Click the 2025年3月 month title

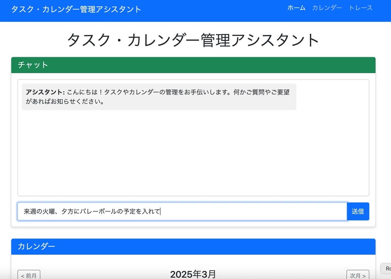point(193,274)
